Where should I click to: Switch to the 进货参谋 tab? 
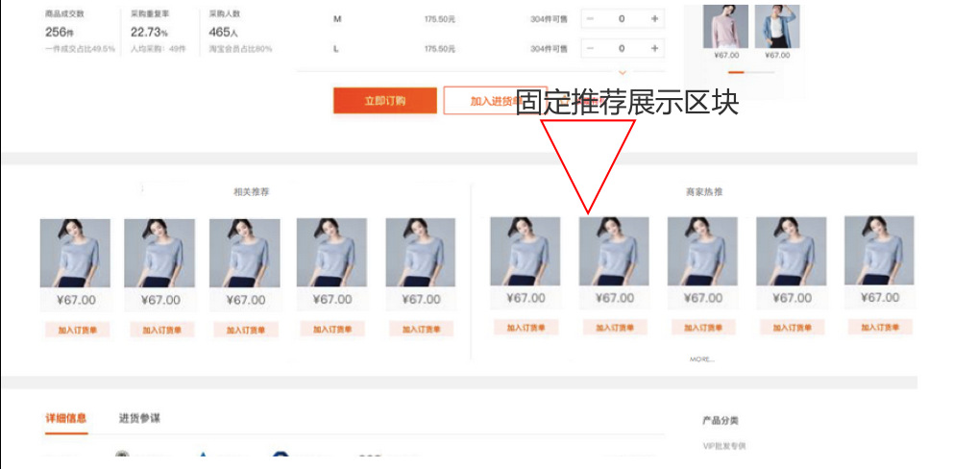140,418
